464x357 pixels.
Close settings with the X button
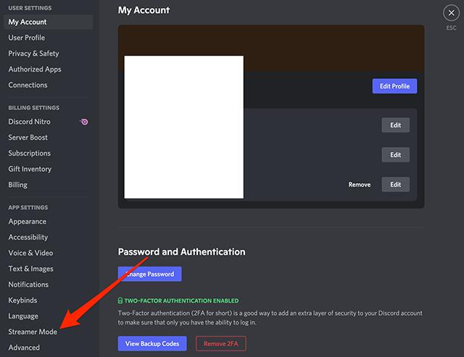click(x=451, y=13)
